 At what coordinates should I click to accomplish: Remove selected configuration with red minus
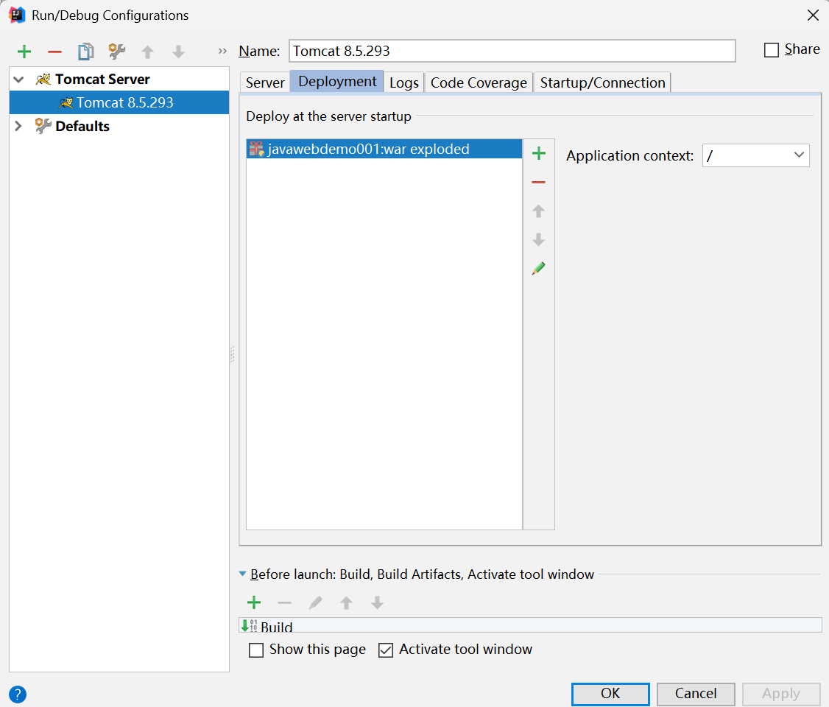[55, 52]
